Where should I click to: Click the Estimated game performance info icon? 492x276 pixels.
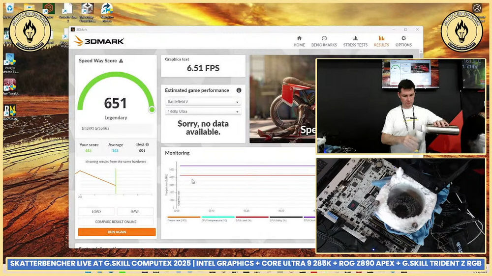(x=239, y=90)
